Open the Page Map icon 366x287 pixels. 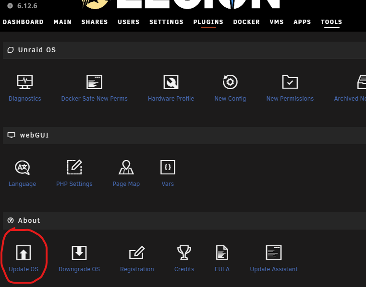point(126,167)
